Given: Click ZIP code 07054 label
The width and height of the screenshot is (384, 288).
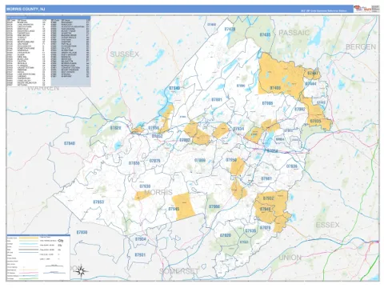Looking at the screenshot, I should [272, 151].
